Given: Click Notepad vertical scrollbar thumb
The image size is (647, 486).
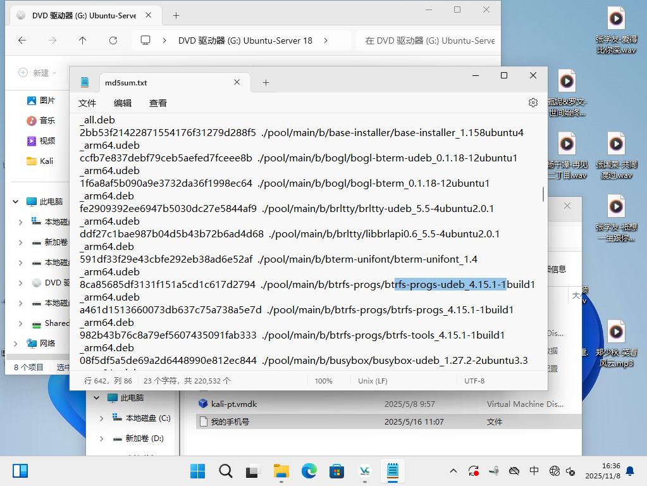Looking at the screenshot, I should pyautogui.click(x=543, y=194).
